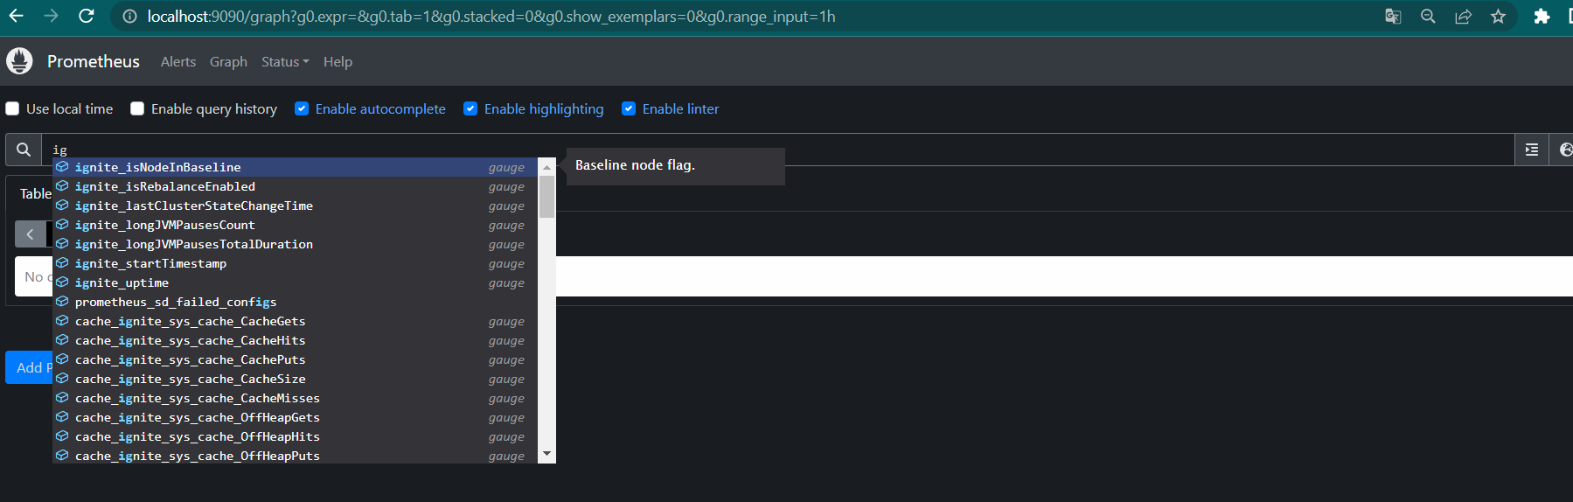The height and width of the screenshot is (502, 1573).
Task: Click metric icon beside prometheus_sd_failed_configs
Action: pyautogui.click(x=62, y=301)
